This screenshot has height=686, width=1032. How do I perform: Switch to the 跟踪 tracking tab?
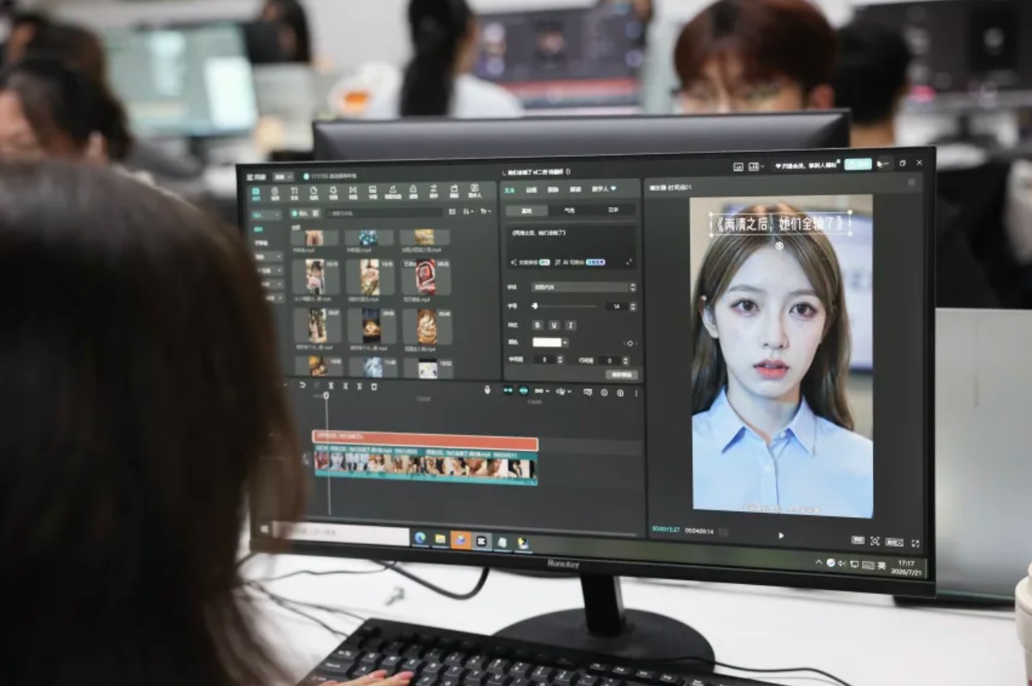point(553,190)
